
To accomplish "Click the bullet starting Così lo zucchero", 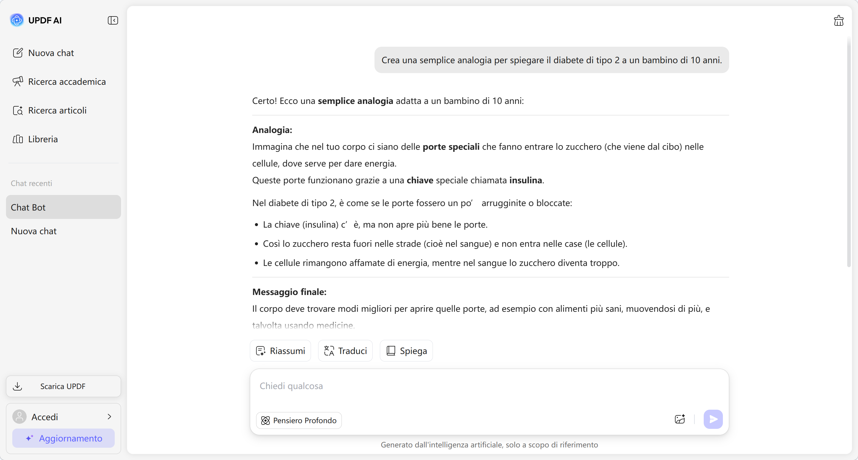I will point(445,244).
